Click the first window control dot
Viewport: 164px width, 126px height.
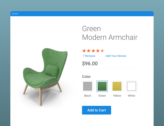[13, 14]
